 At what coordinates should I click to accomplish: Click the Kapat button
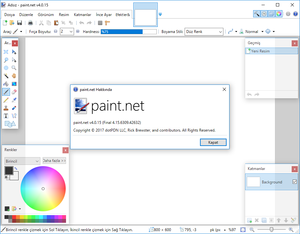(213, 142)
